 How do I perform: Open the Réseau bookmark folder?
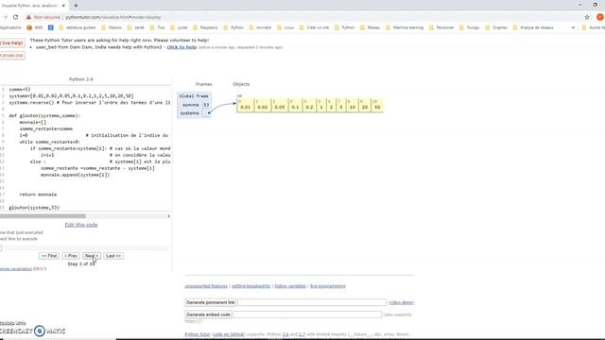370,27
